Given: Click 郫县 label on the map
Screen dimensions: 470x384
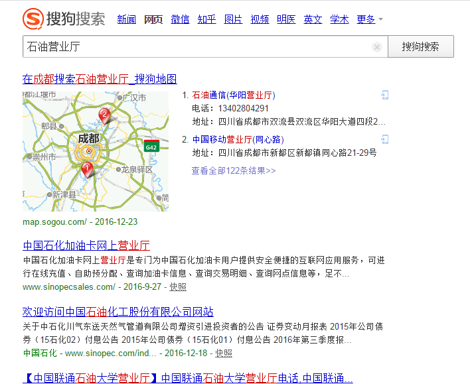Looking at the screenshot, I should [49, 126].
